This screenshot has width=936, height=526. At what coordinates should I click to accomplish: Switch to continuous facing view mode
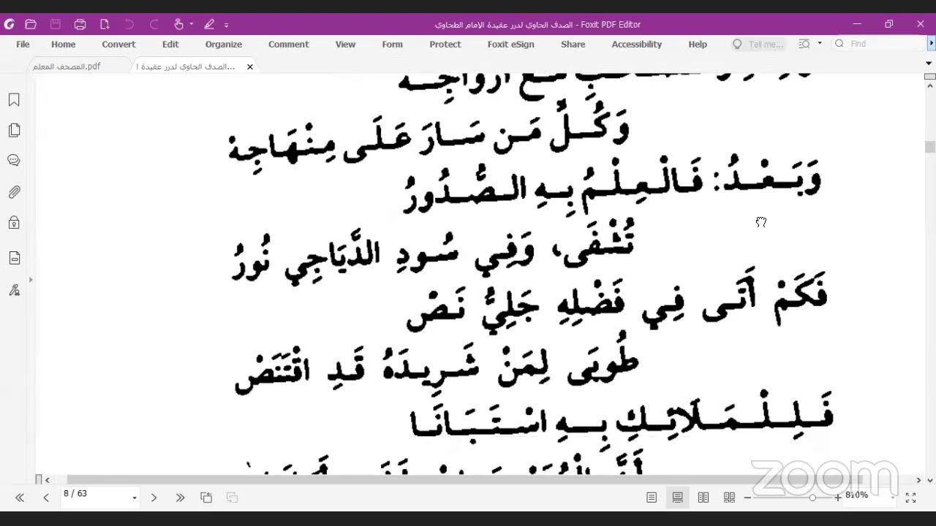point(729,498)
